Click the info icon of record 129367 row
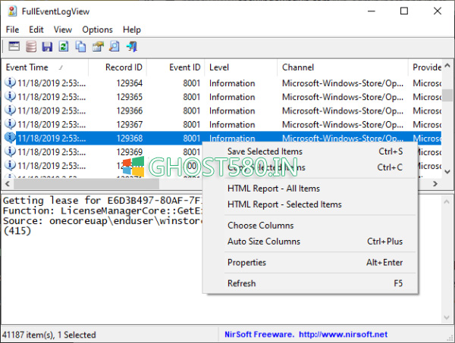The image size is (455, 343). [x=10, y=124]
